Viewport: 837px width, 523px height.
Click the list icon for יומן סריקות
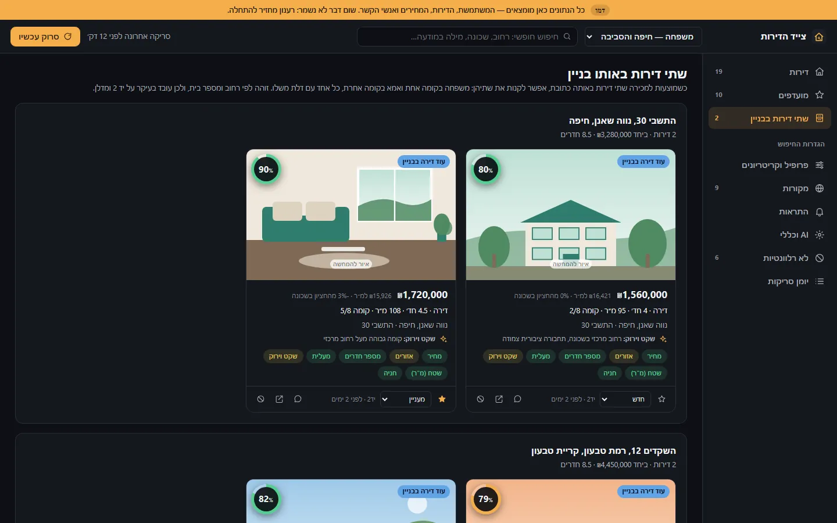tap(820, 281)
